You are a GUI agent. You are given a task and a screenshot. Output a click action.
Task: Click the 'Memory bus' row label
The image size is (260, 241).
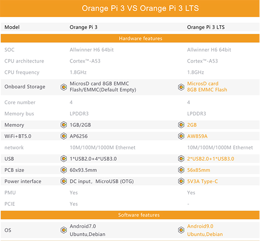point(19,113)
